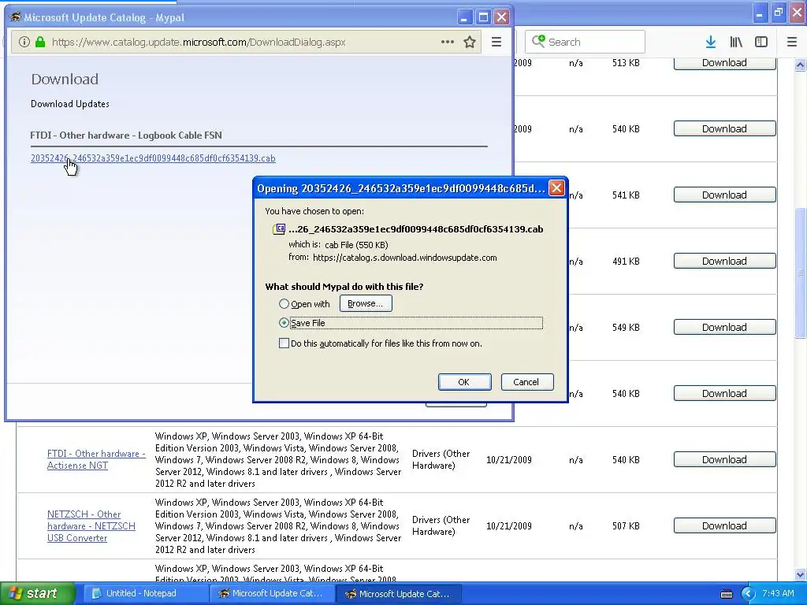Click Download button for 541 KB row
The width and height of the screenshot is (807, 605).
coord(725,195)
